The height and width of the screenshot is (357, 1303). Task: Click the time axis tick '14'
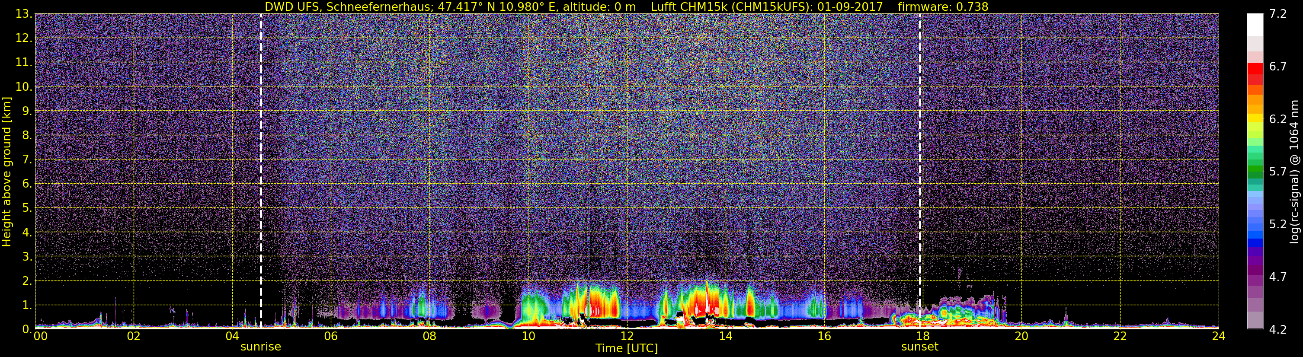[x=725, y=337]
